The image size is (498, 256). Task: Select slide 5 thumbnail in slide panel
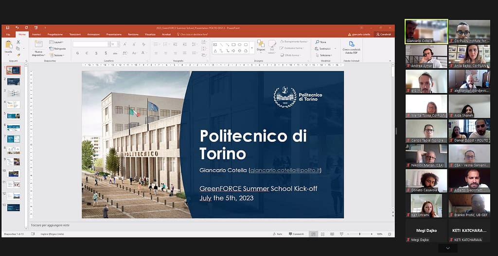point(13,116)
